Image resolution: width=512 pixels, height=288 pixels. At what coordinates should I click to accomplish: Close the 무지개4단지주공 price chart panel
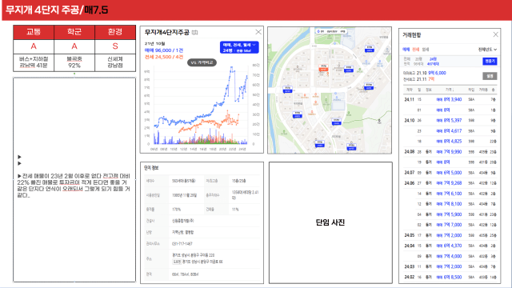(258, 32)
